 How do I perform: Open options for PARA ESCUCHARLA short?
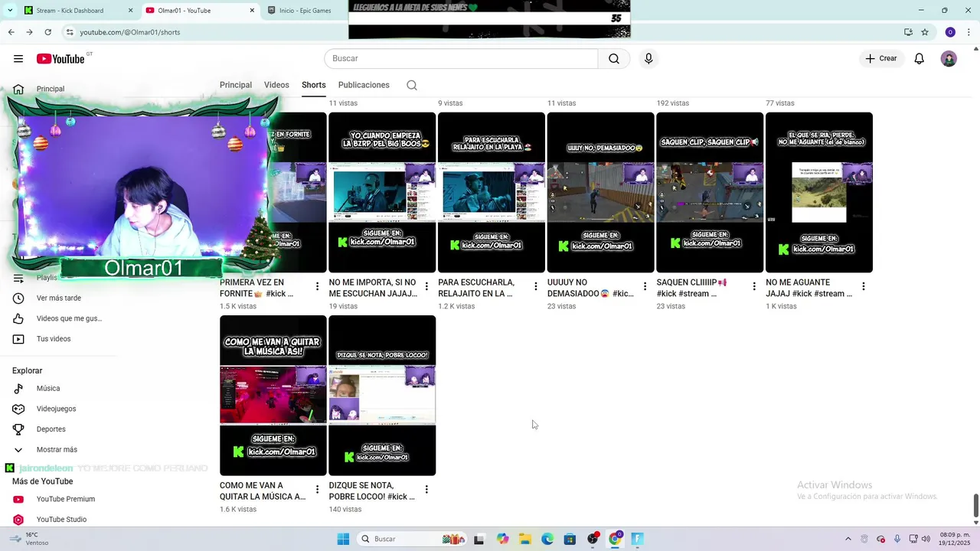coord(536,287)
